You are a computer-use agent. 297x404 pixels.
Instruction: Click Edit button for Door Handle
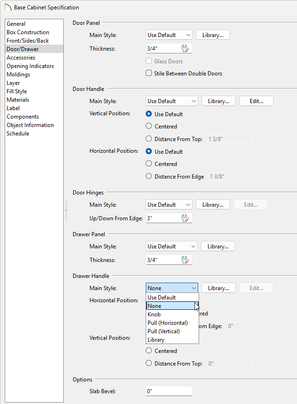(256, 101)
